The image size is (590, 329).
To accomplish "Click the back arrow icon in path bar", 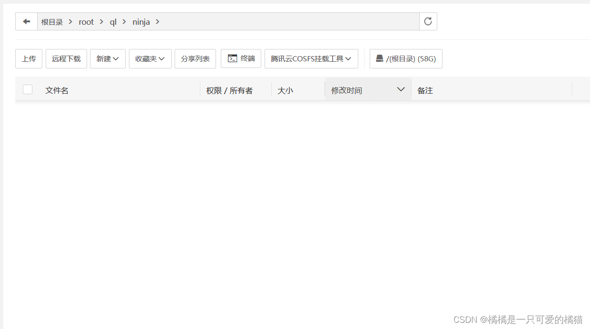I will (x=27, y=21).
